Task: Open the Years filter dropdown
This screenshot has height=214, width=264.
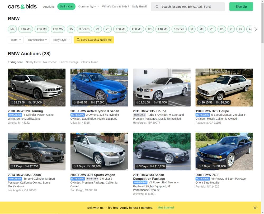Action: pyautogui.click(x=15, y=40)
